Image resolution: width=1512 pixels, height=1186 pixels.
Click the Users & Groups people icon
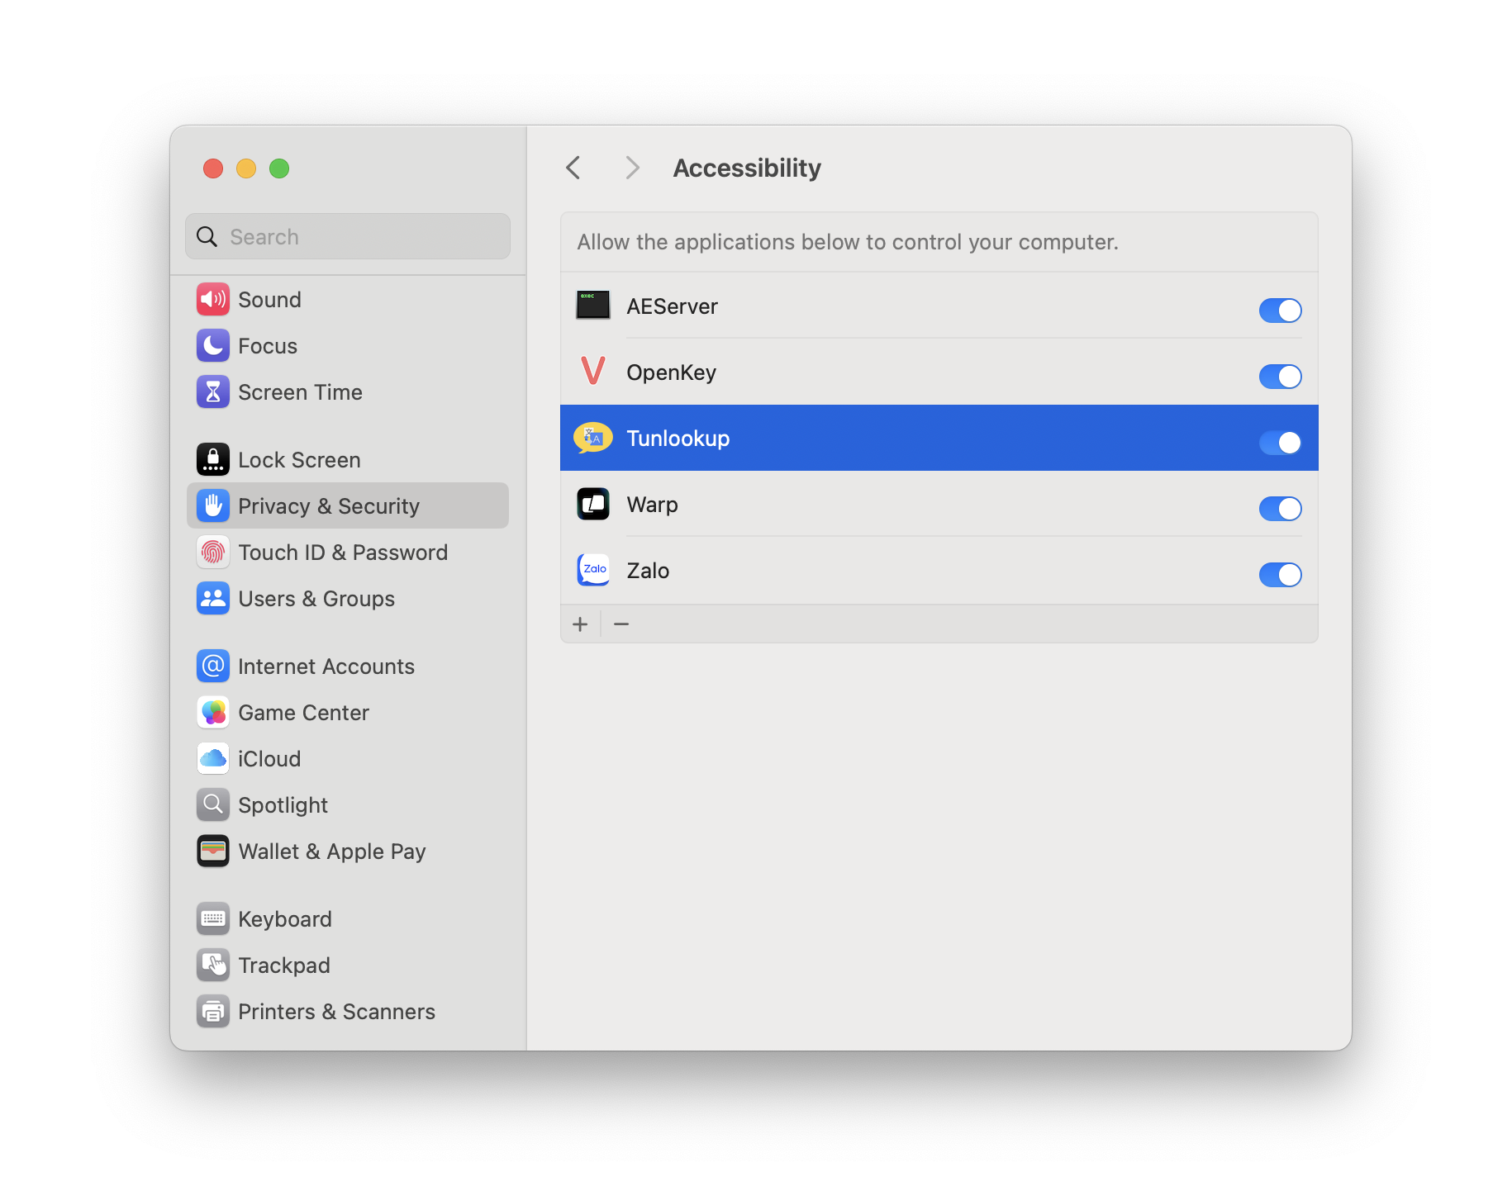[213, 598]
